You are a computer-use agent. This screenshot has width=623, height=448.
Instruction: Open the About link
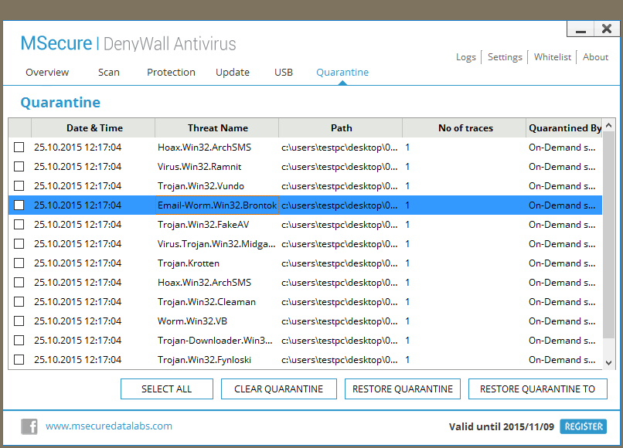pyautogui.click(x=596, y=57)
